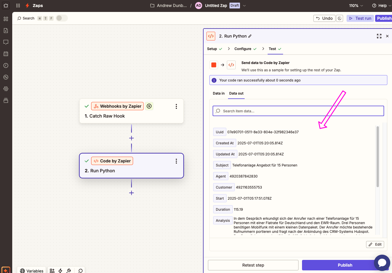Open the three-dot menu on Run Python step
The width and height of the screenshot is (392, 273).
click(176, 161)
